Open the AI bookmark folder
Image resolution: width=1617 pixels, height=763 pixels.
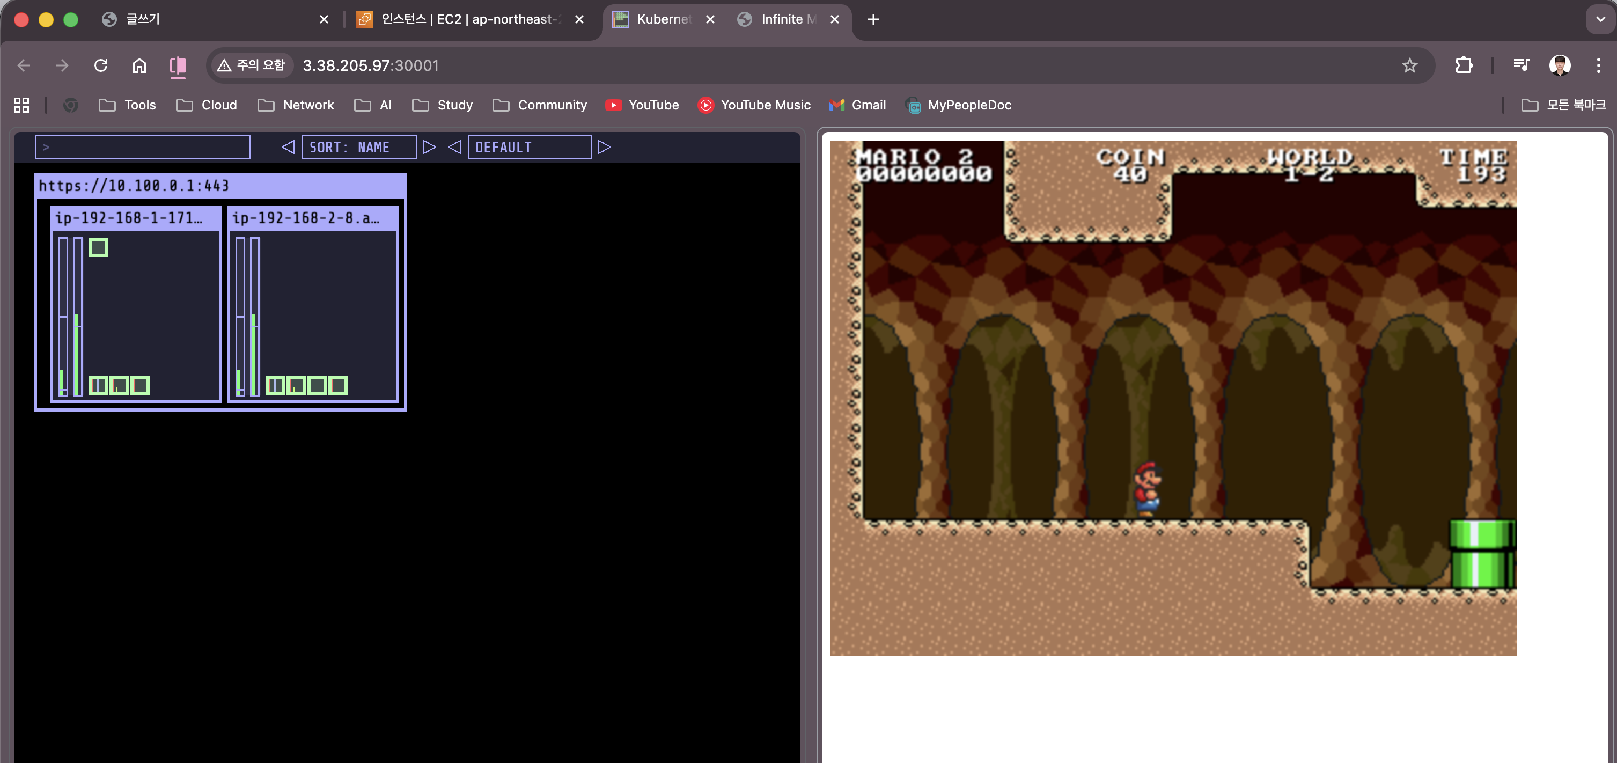click(373, 105)
